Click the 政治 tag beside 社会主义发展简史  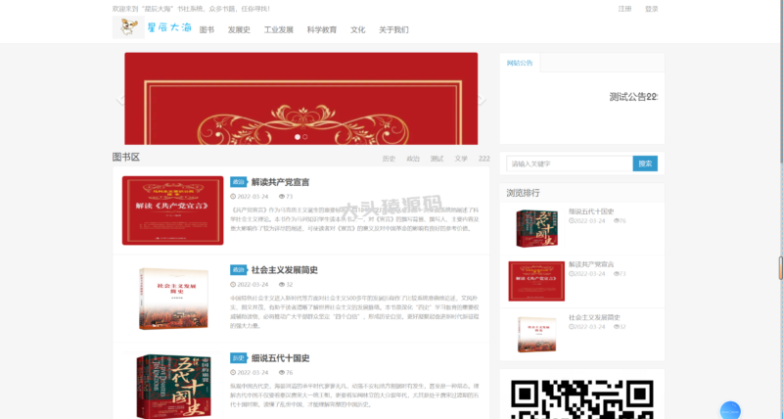[x=238, y=270]
